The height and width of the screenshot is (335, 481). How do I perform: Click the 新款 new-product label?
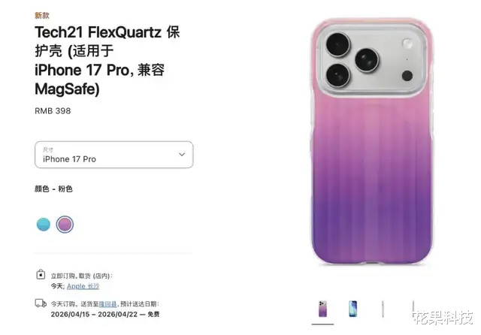42,15
